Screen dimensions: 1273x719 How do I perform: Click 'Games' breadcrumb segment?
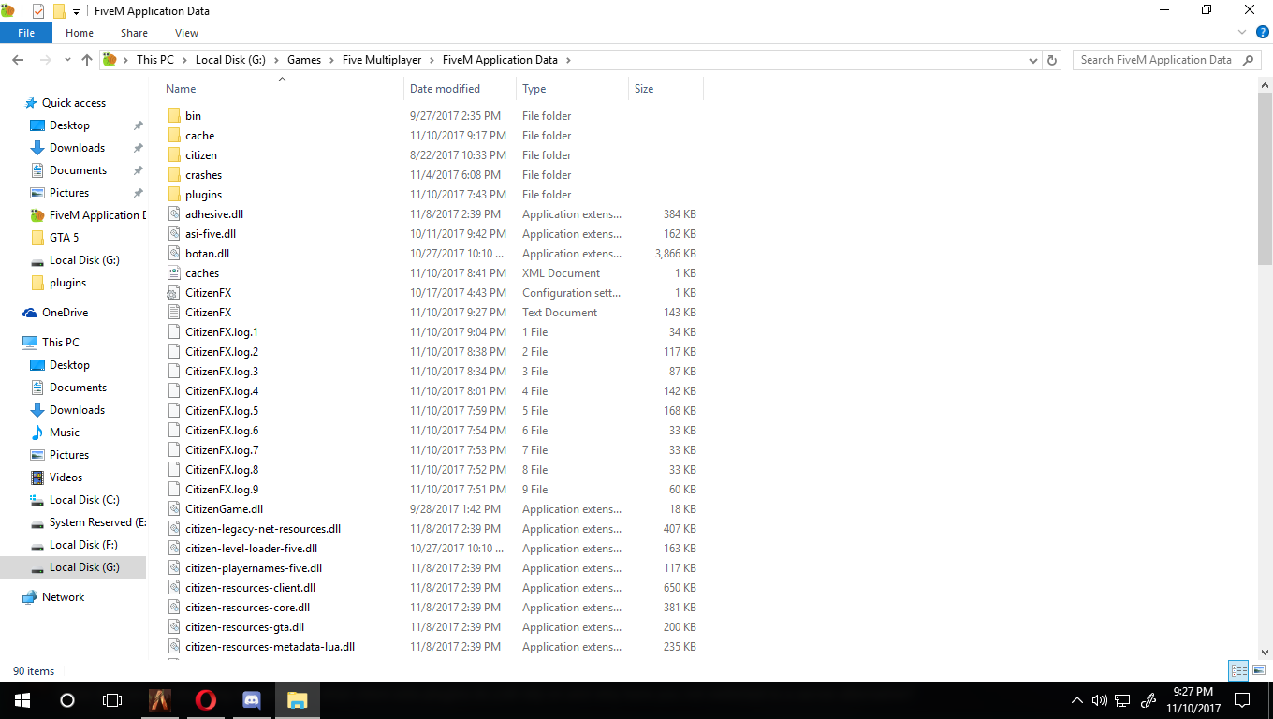[x=304, y=60]
